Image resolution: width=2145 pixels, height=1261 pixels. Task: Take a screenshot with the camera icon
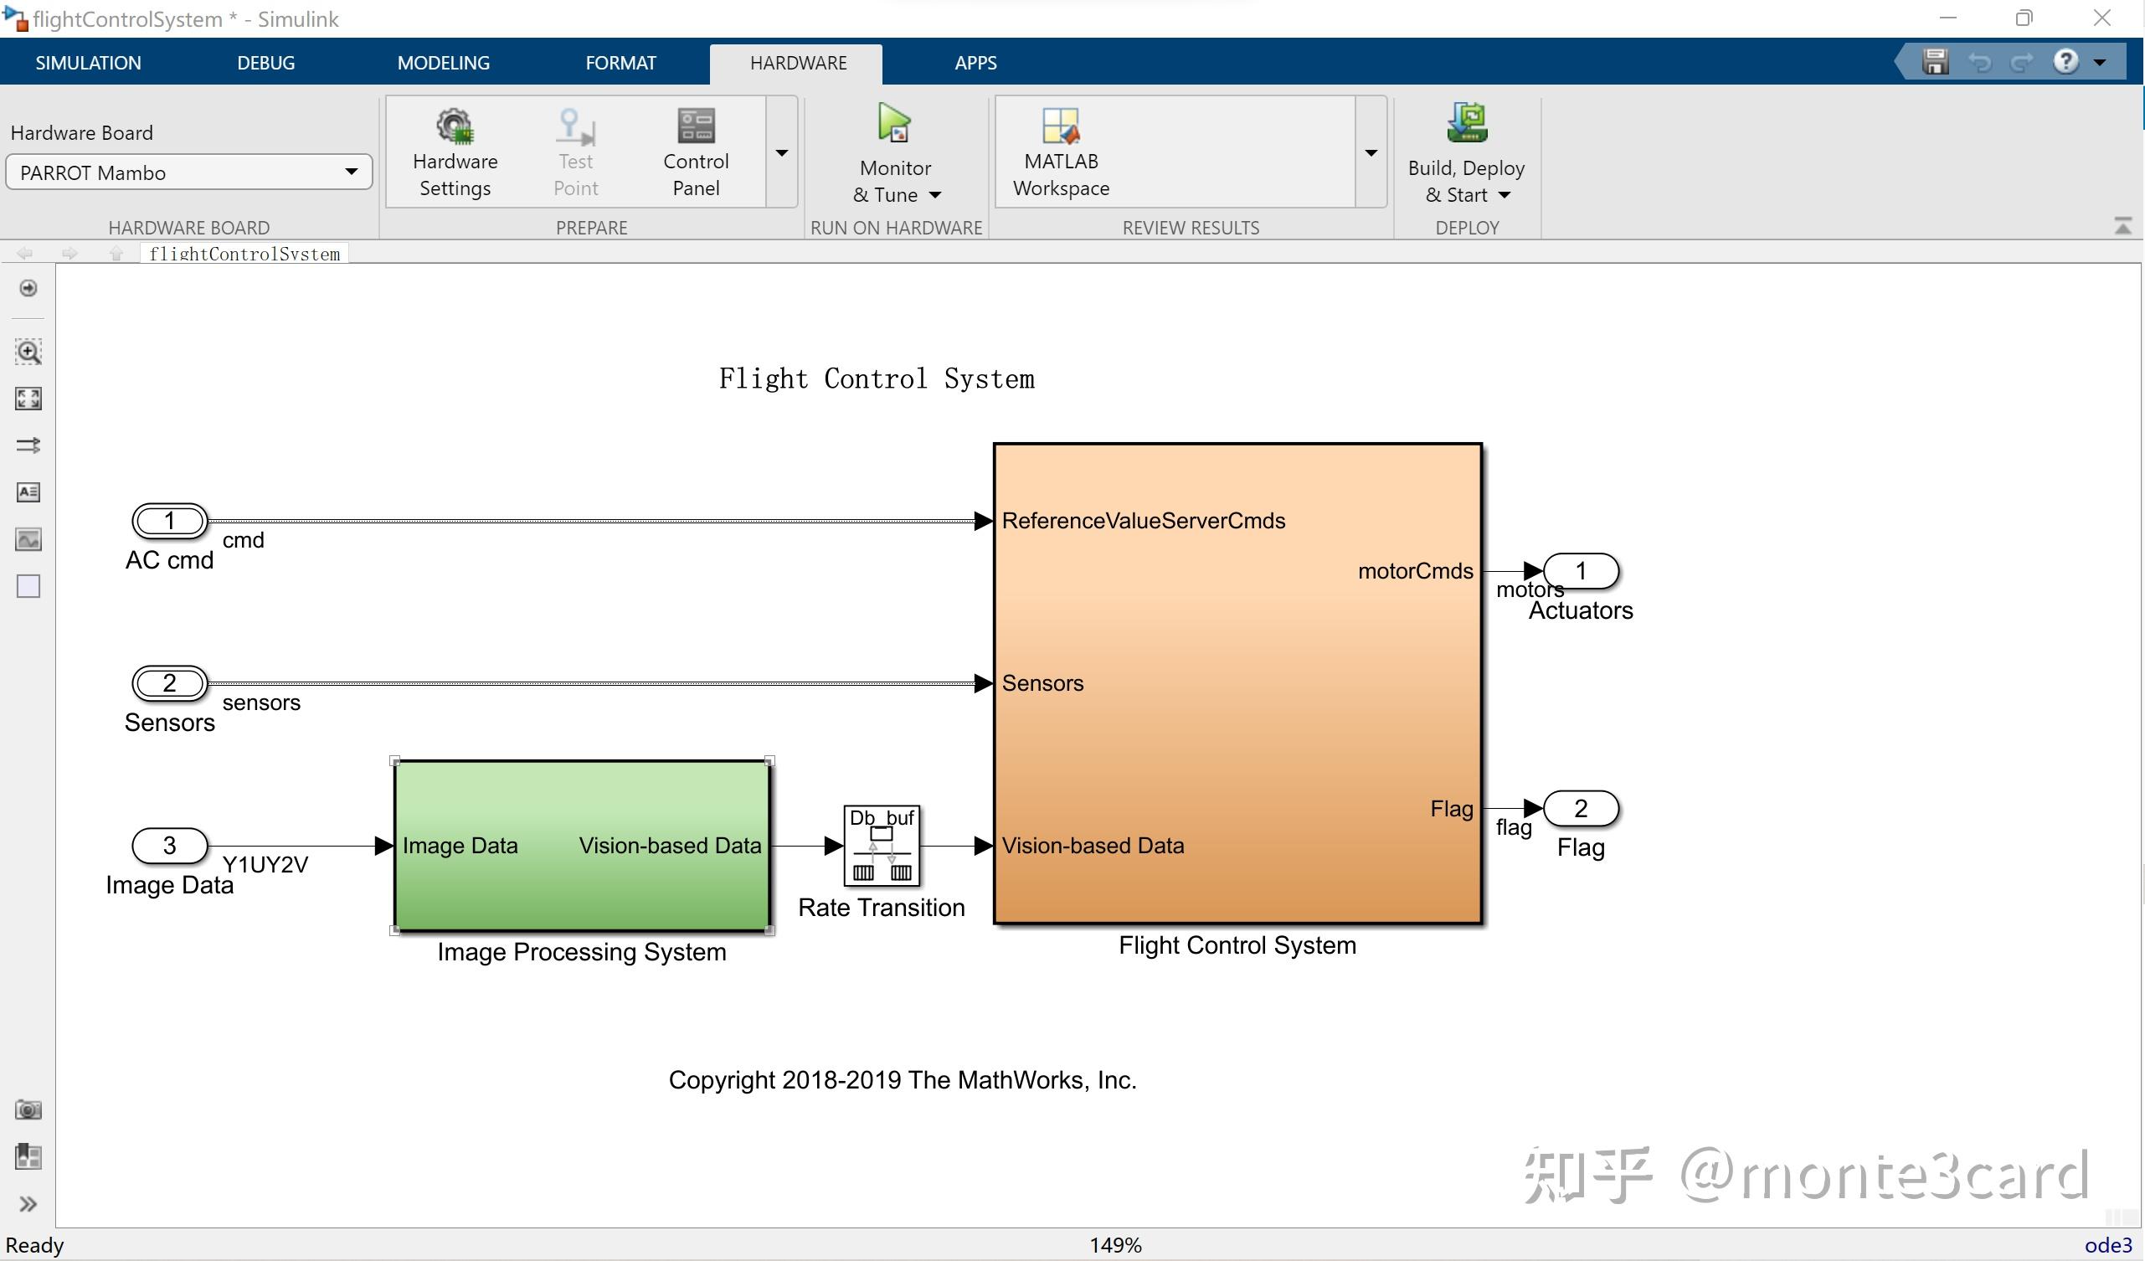pyautogui.click(x=28, y=1109)
